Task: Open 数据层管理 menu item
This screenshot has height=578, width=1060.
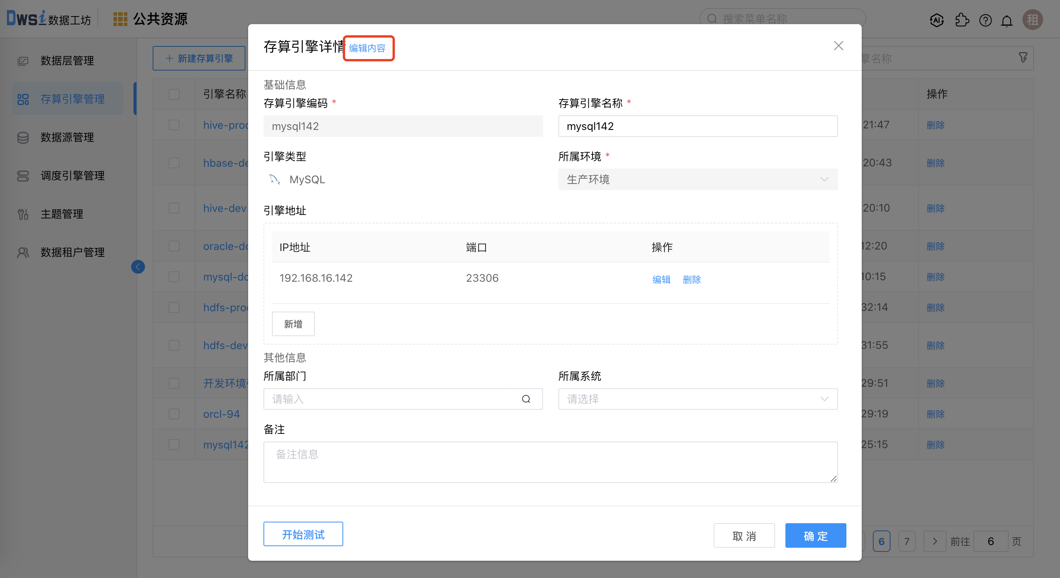Action: tap(67, 61)
